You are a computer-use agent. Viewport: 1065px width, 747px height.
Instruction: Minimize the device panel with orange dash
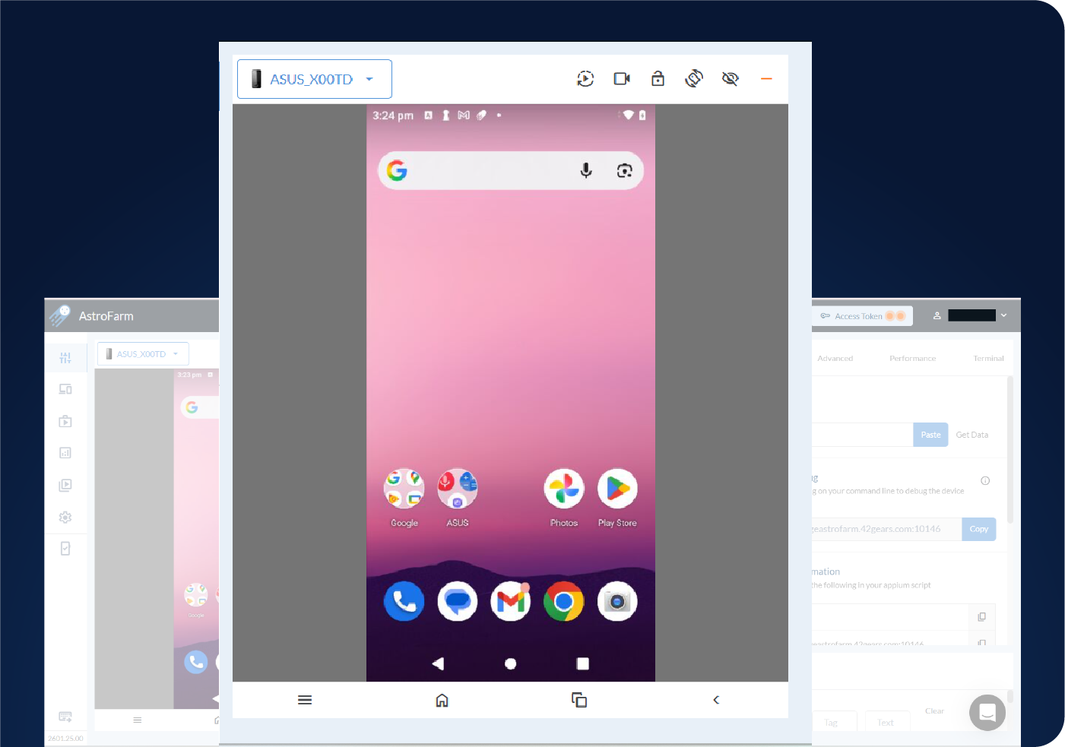766,79
